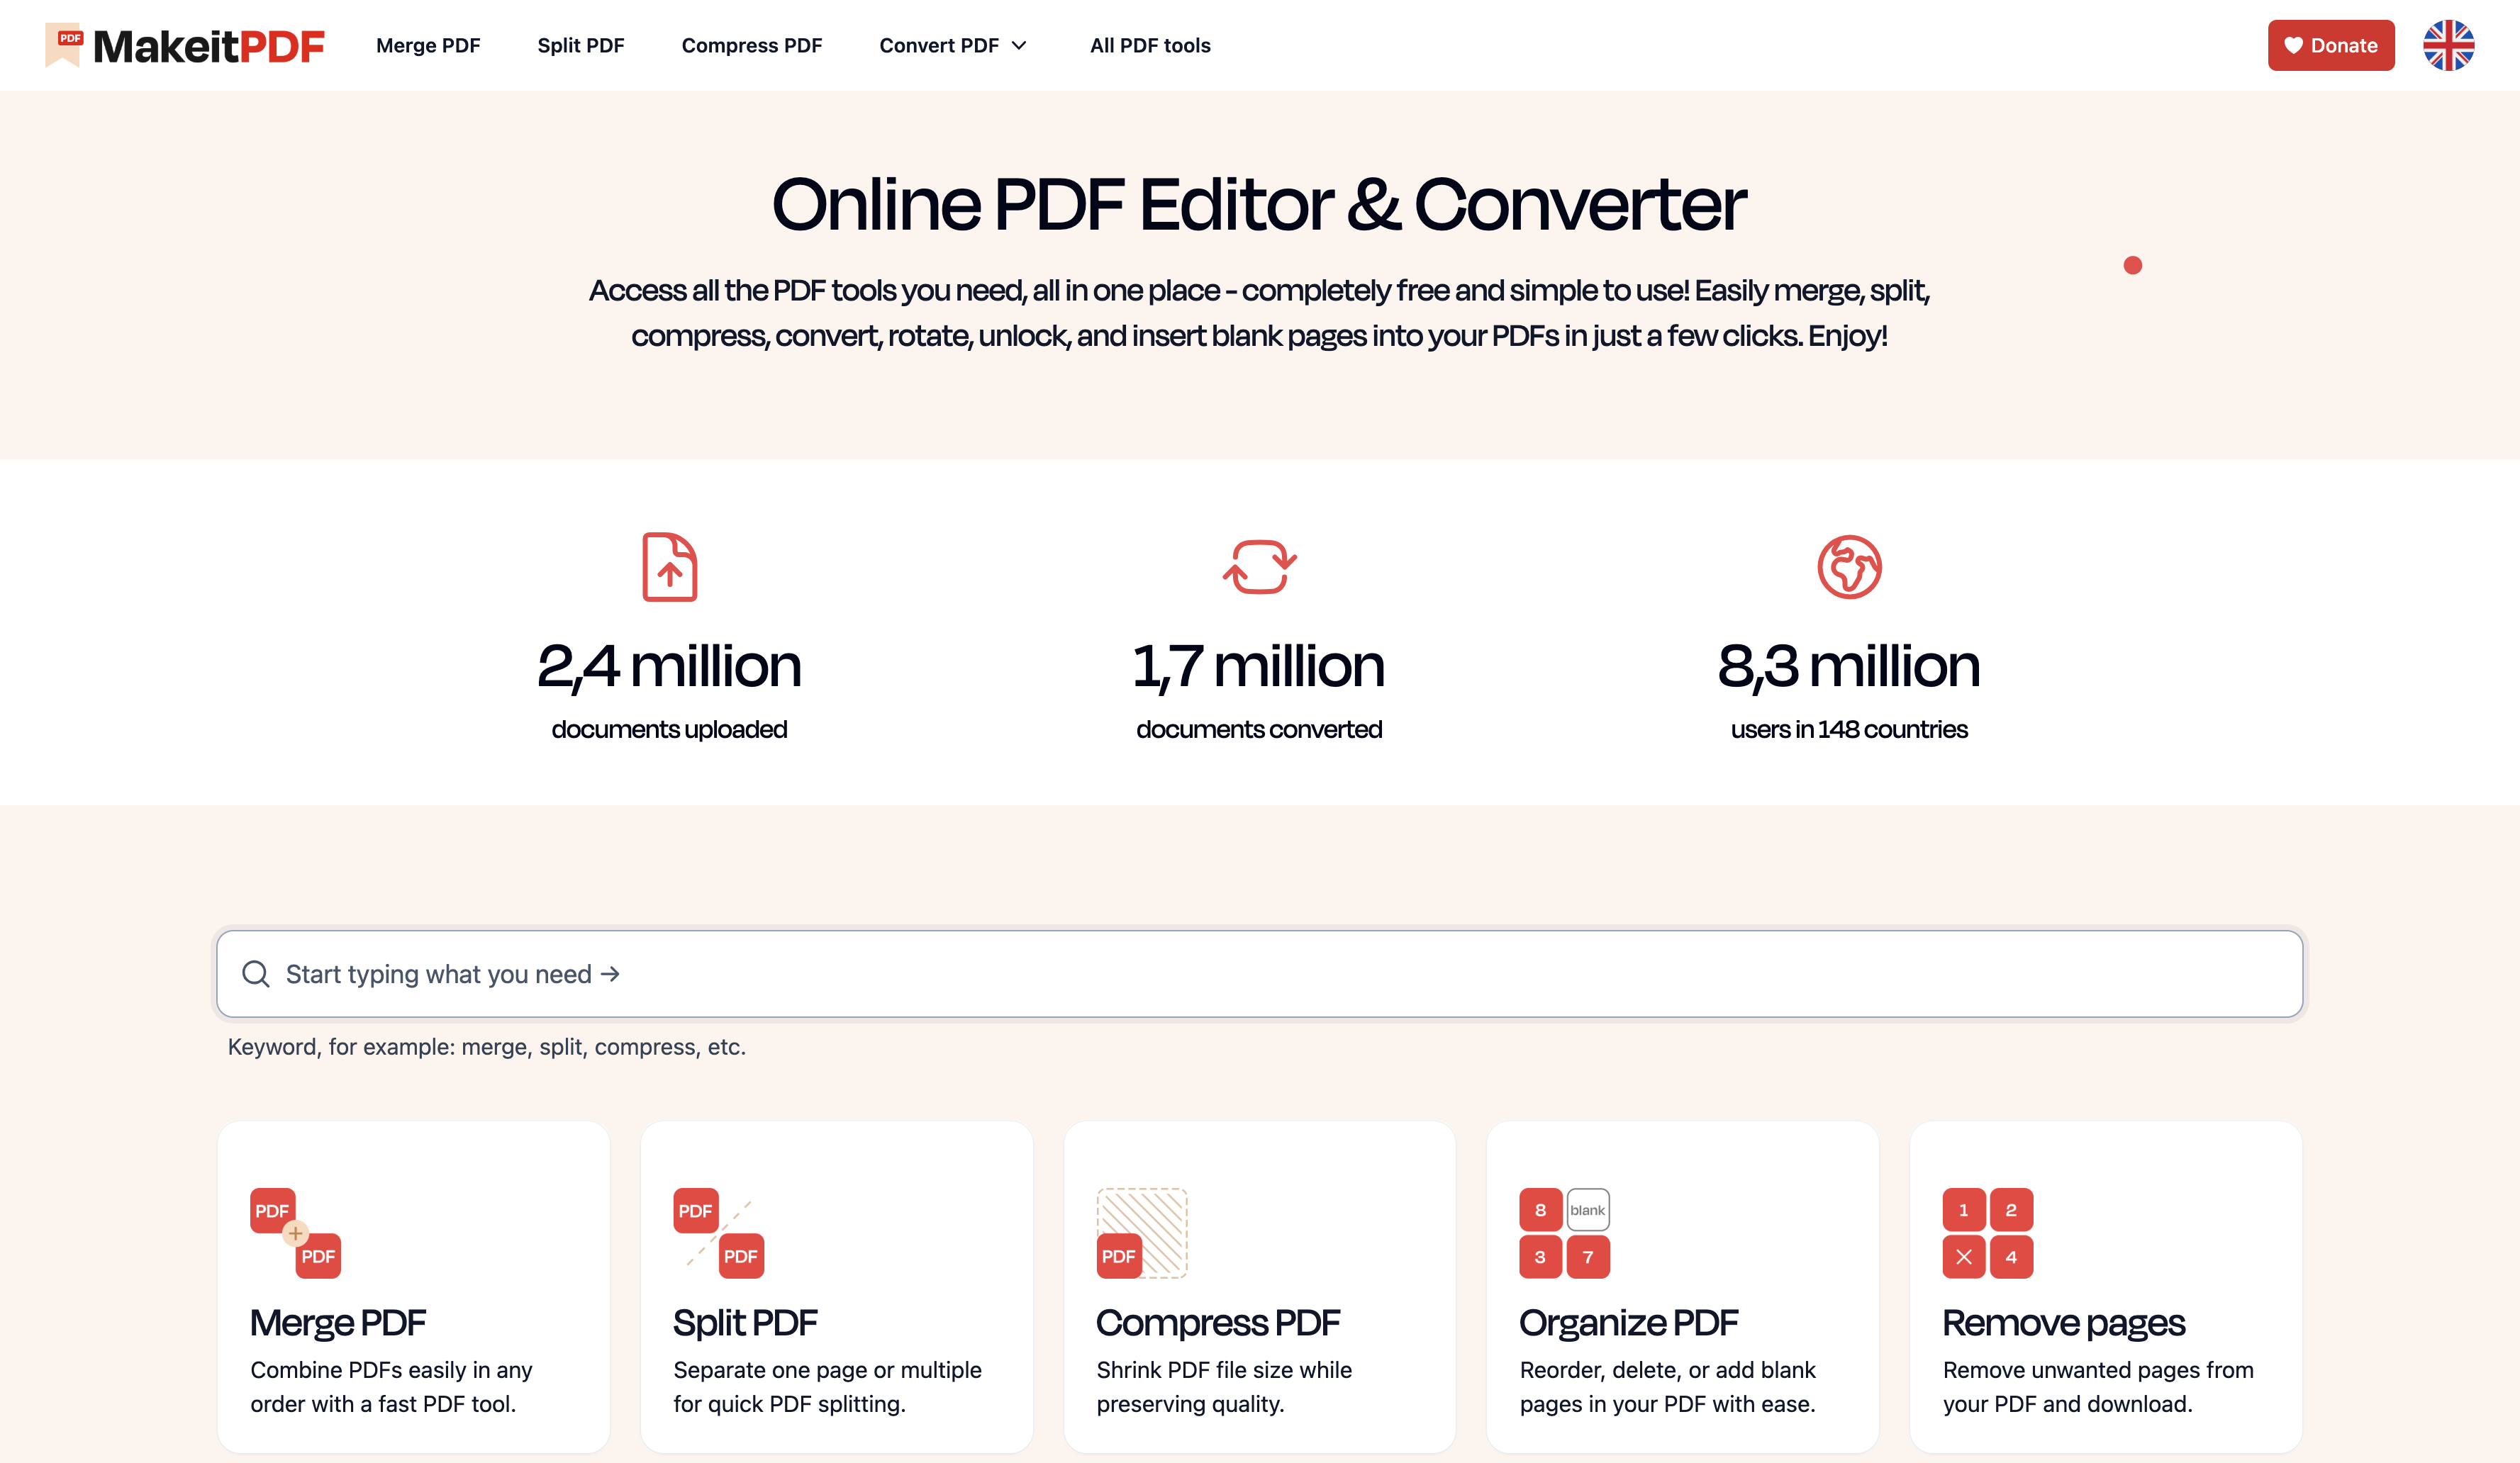Open the Compress PDF navigation link

point(752,45)
